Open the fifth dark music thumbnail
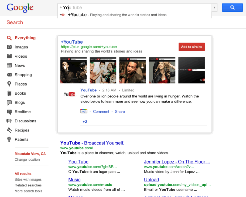Screen dimensions: 246x197 coord(192,70)
